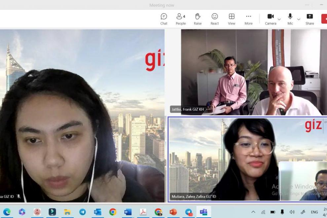327x218 pixels.
Task: Click the red Leave call button
Action: pyautogui.click(x=324, y=19)
